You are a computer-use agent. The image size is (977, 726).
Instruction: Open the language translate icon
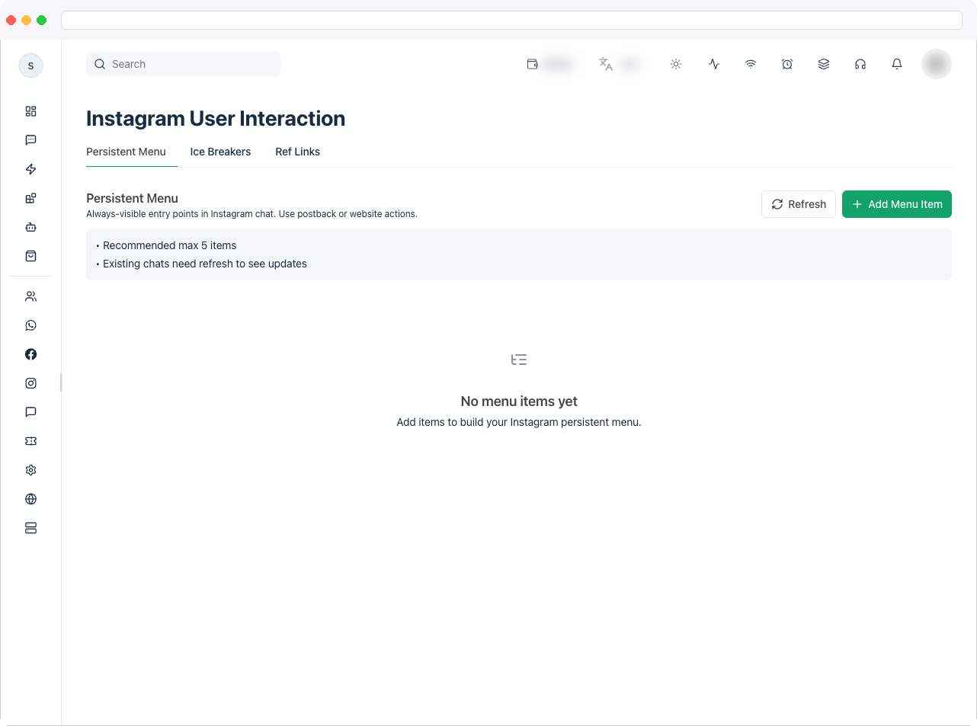(x=606, y=64)
